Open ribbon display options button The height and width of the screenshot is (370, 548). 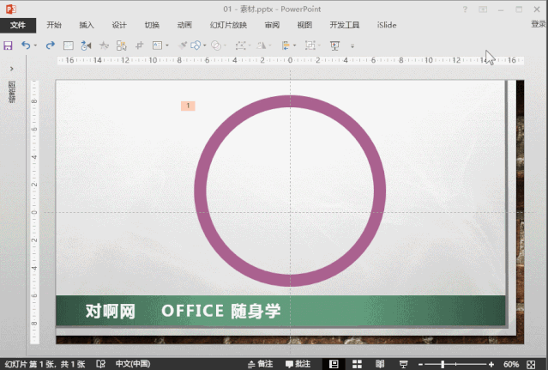tap(483, 9)
